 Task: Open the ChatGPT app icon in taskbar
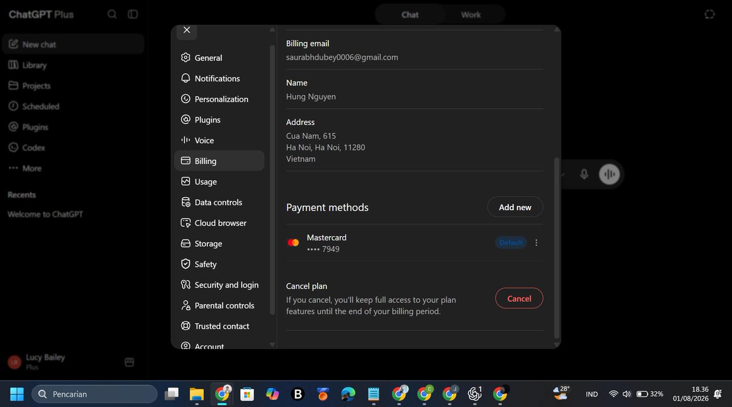pyautogui.click(x=475, y=394)
